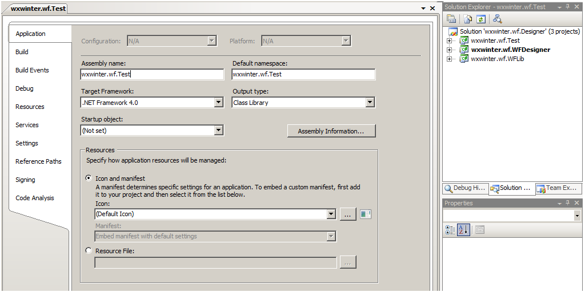The width and height of the screenshot is (585, 292).
Task: Open the Icon dropdown list
Action: (x=331, y=214)
